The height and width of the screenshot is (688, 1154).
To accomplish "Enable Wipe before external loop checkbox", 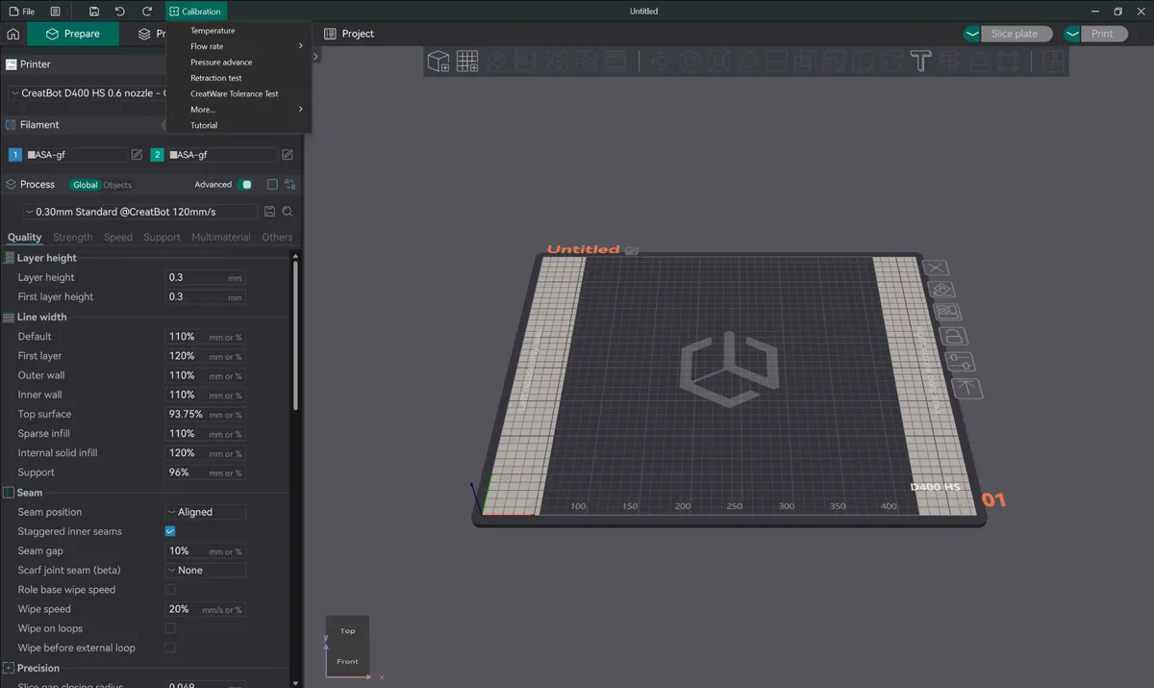I will [x=170, y=648].
